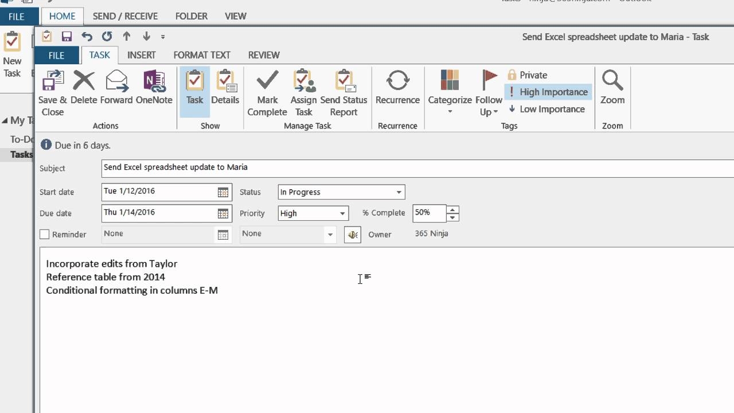Expand the Priority dropdown

coord(341,213)
